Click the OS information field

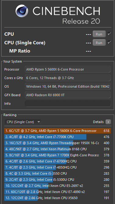(68, 86)
